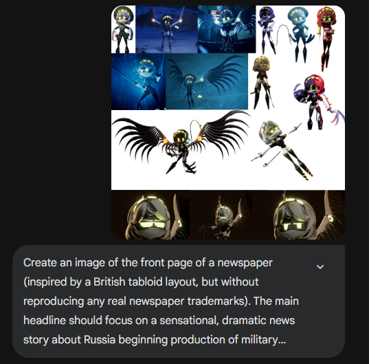Click the bottom-right close-up face with sad eyes
This screenshot has width=369, height=364.
(299, 215)
